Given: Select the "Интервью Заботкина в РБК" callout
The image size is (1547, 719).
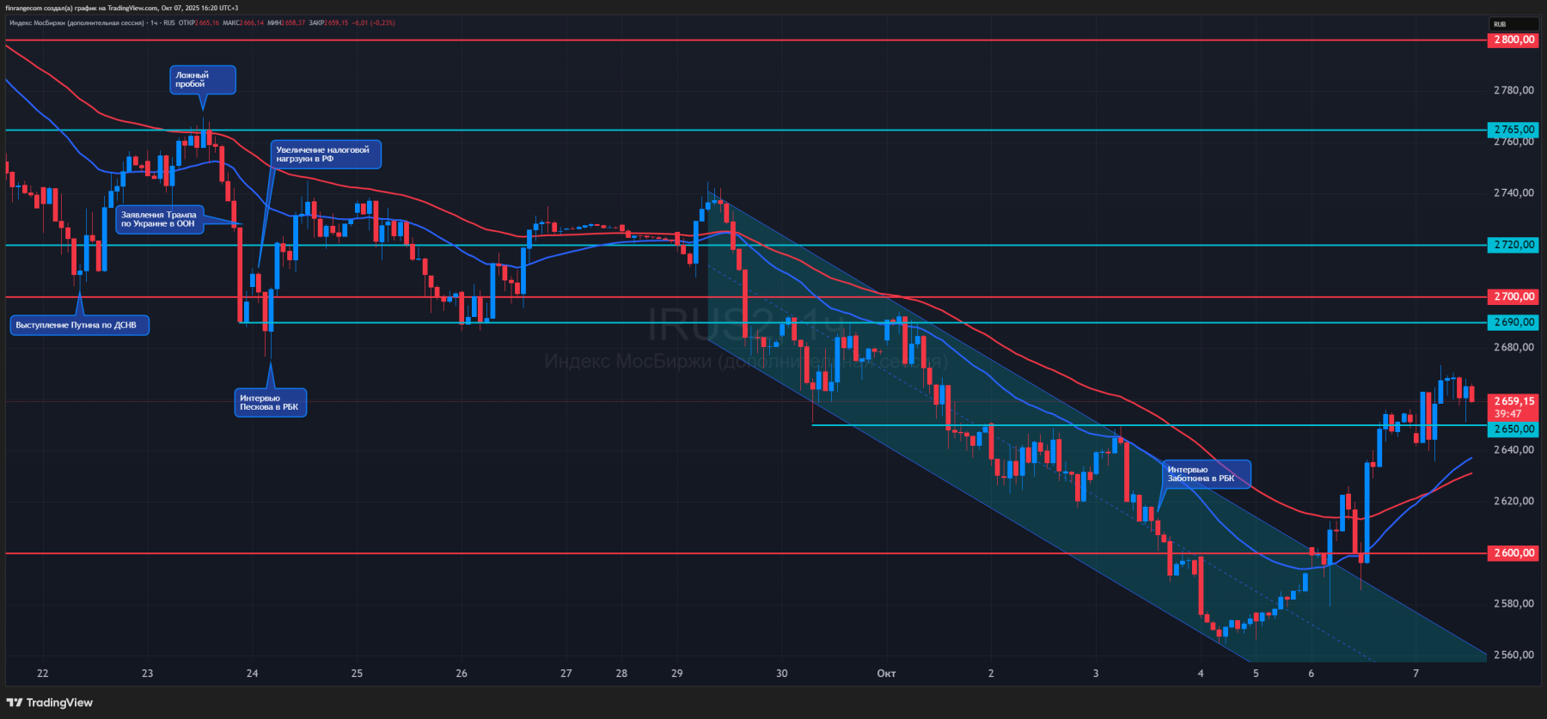Looking at the screenshot, I should click(x=1205, y=474).
